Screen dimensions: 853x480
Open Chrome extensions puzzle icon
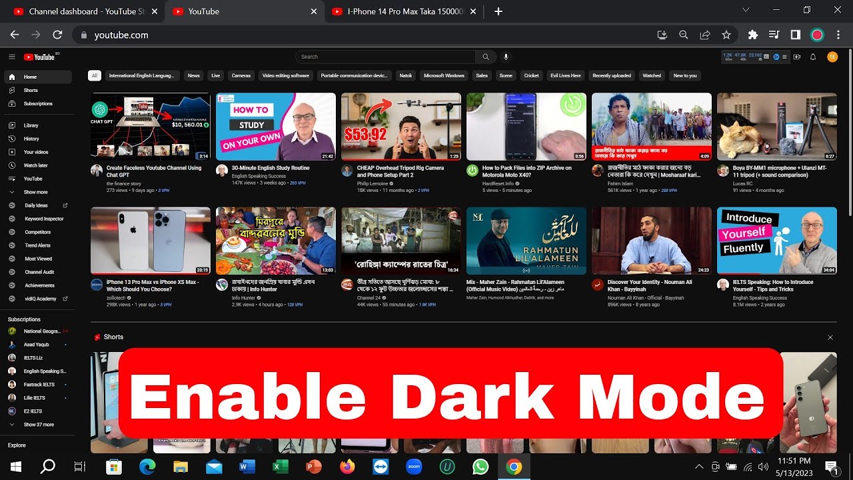coord(753,35)
